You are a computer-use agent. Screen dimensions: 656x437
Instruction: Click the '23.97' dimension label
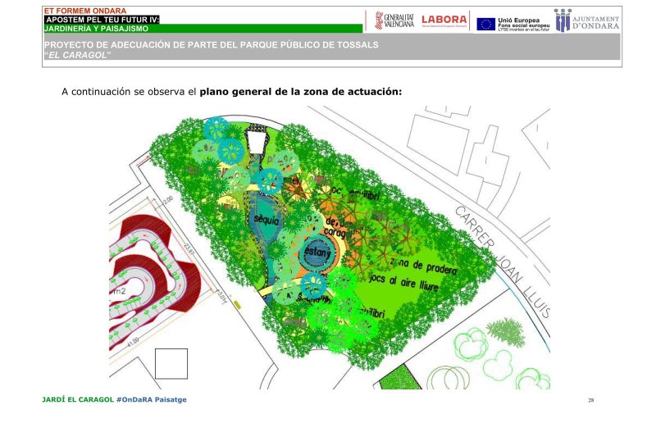tap(189, 248)
